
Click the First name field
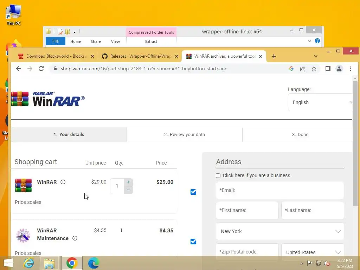click(x=247, y=211)
